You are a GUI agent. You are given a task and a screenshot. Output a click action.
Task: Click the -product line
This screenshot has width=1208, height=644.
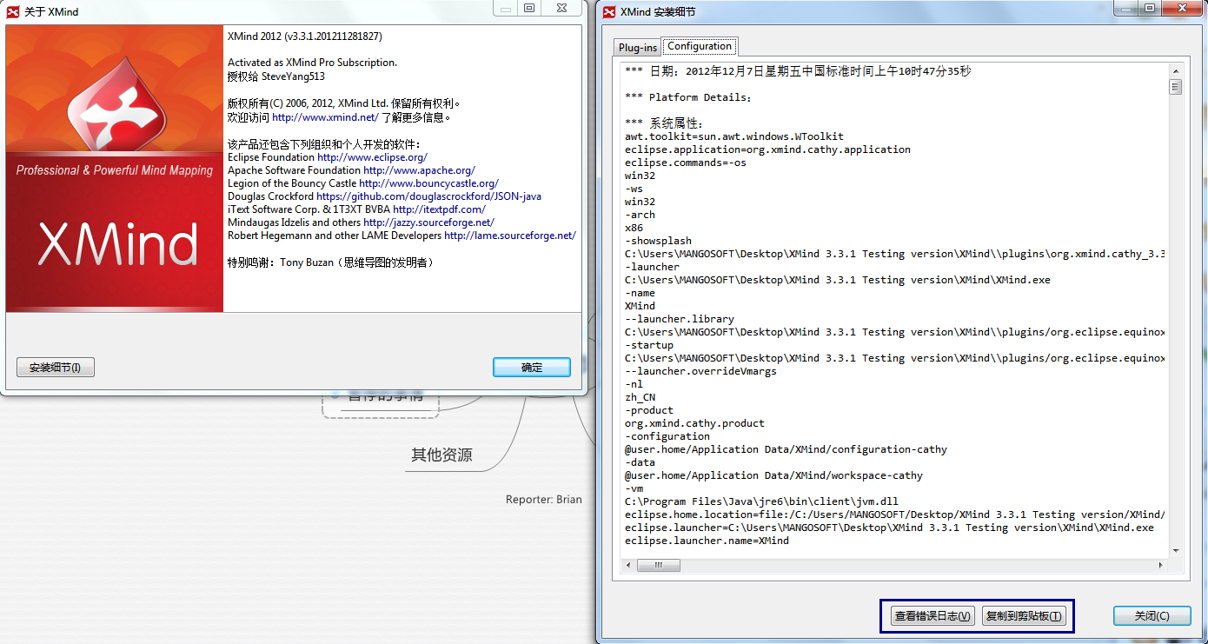point(649,410)
